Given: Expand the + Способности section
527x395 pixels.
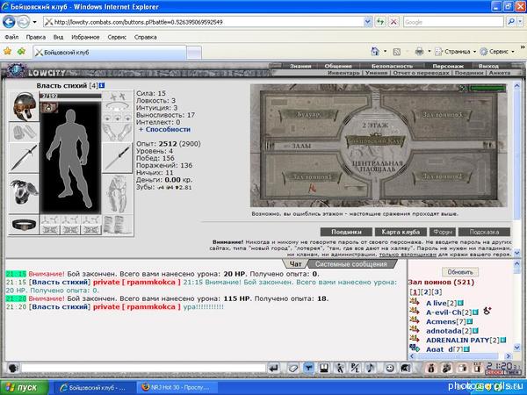Looking at the screenshot, I should point(164,129).
